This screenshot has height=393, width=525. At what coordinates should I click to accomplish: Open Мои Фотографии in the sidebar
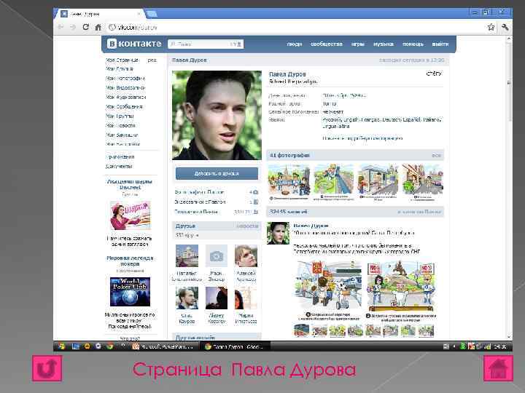(x=125, y=78)
